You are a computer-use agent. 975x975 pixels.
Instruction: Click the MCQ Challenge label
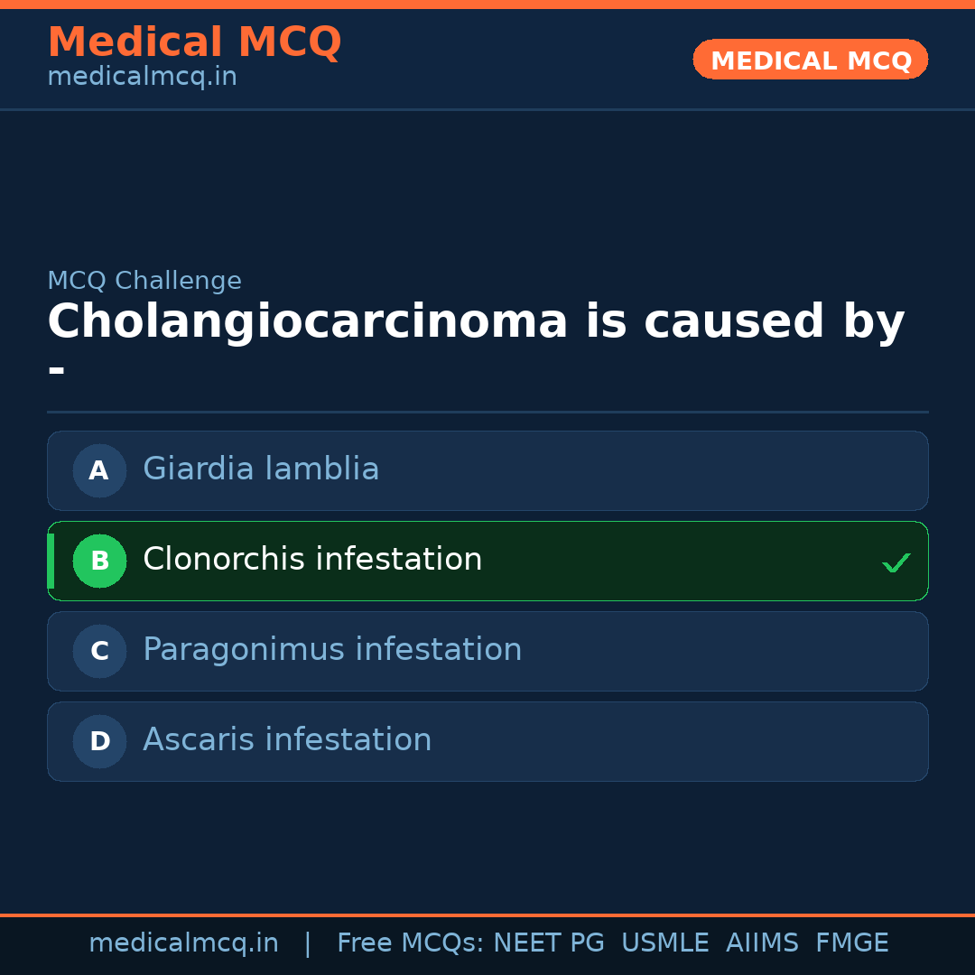(x=144, y=281)
